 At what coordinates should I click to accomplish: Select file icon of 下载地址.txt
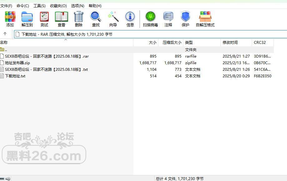pyautogui.click(x=2, y=76)
